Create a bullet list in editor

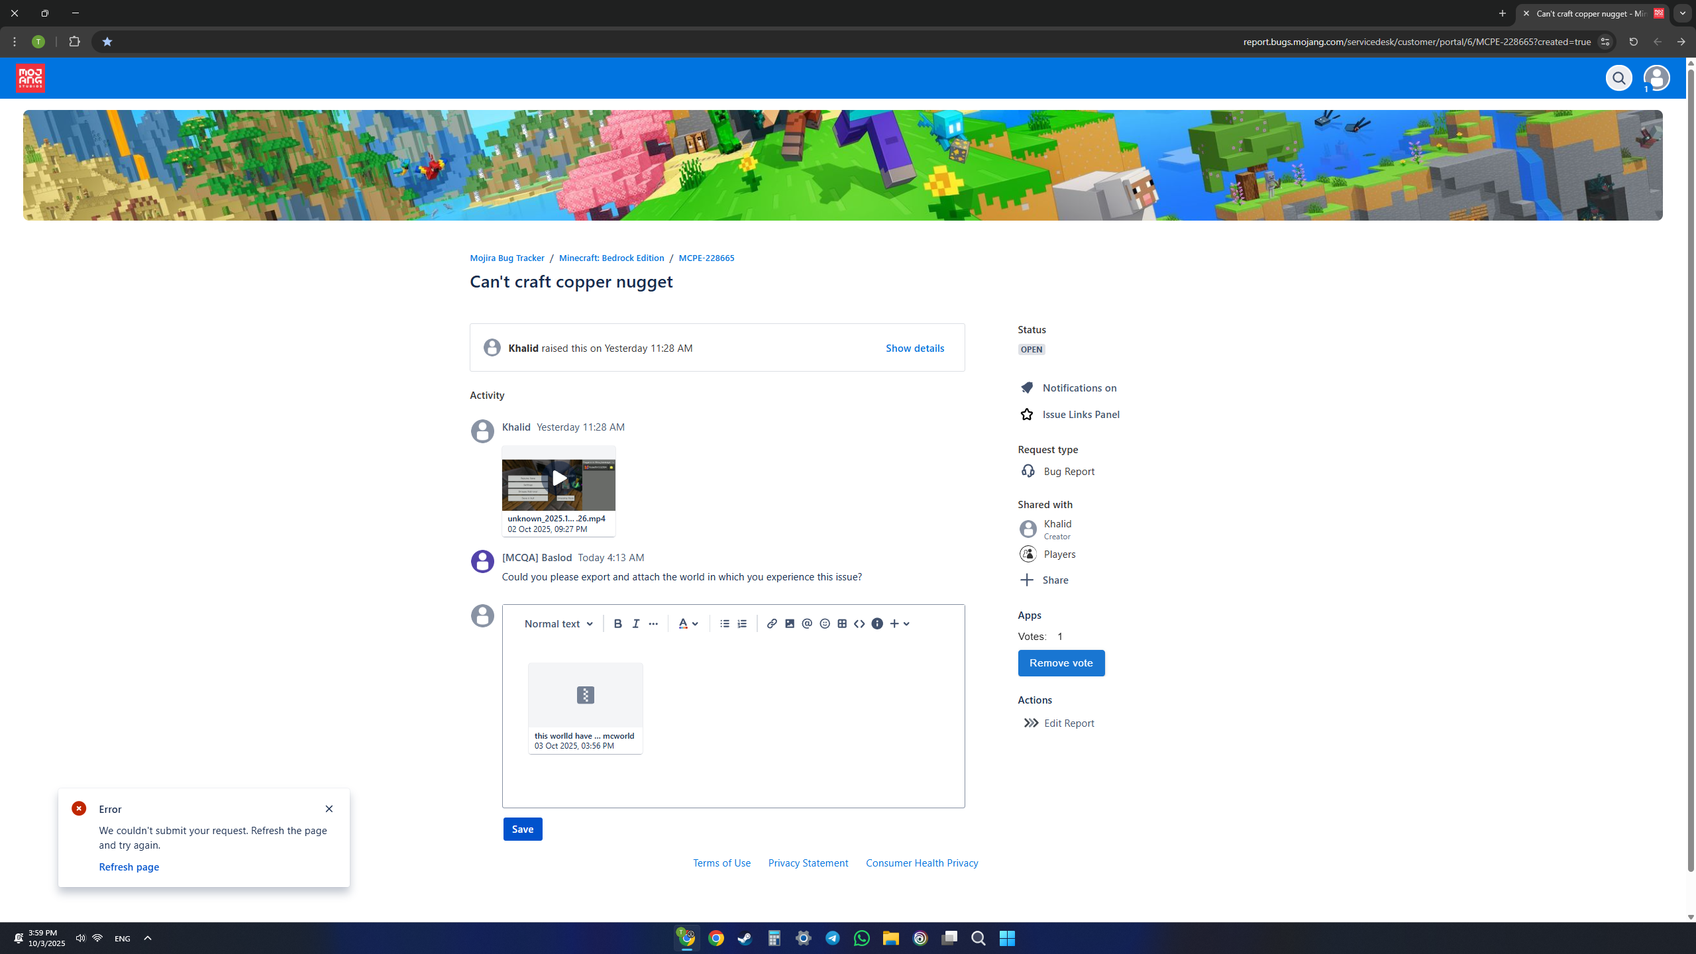(x=725, y=623)
